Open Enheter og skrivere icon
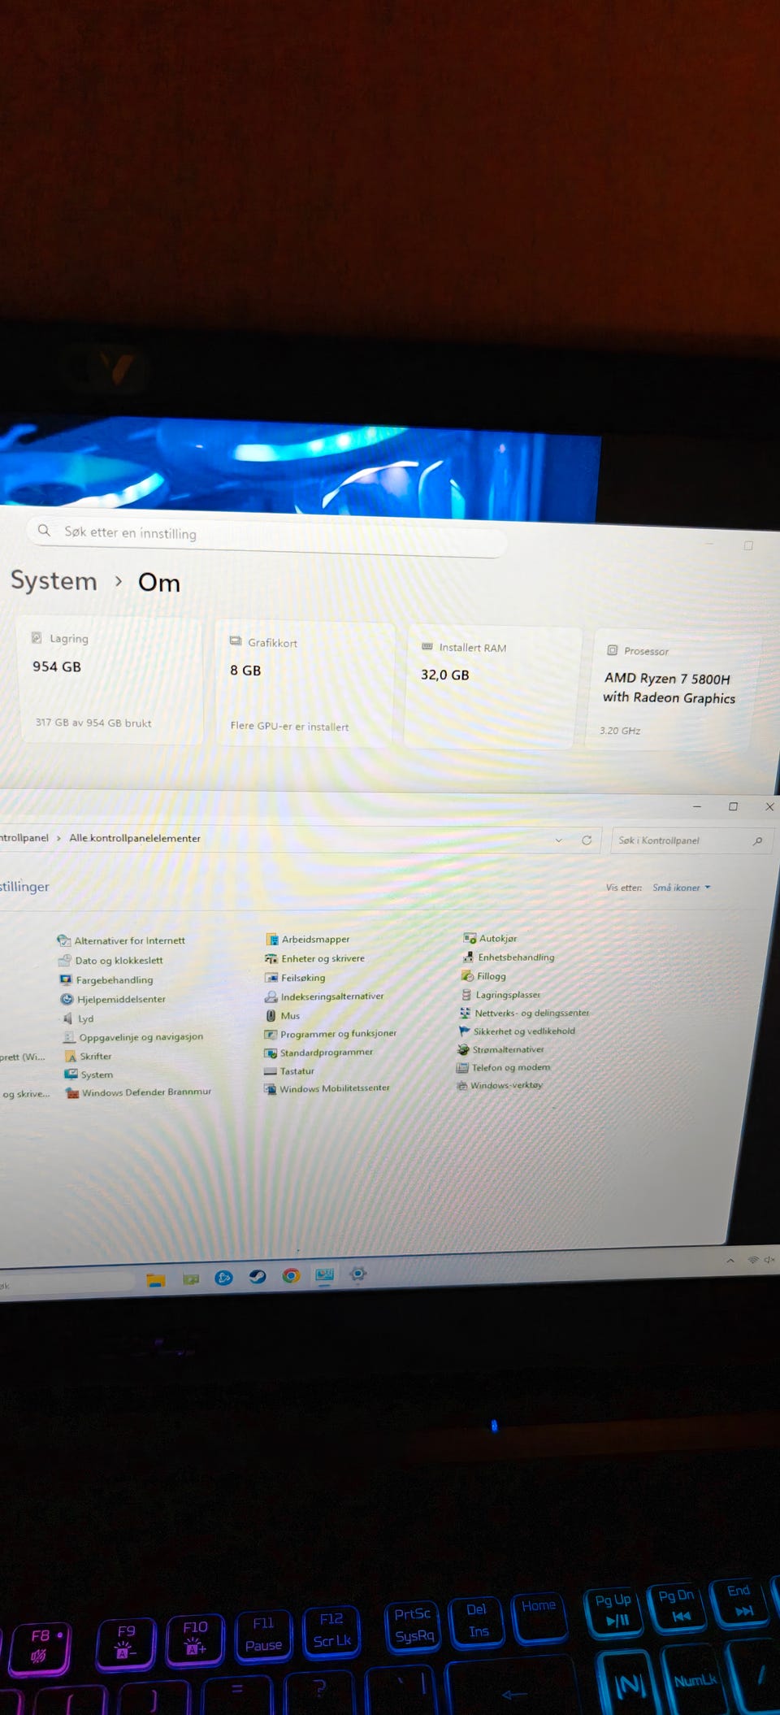Image resolution: width=780 pixels, height=1715 pixels. click(x=271, y=958)
